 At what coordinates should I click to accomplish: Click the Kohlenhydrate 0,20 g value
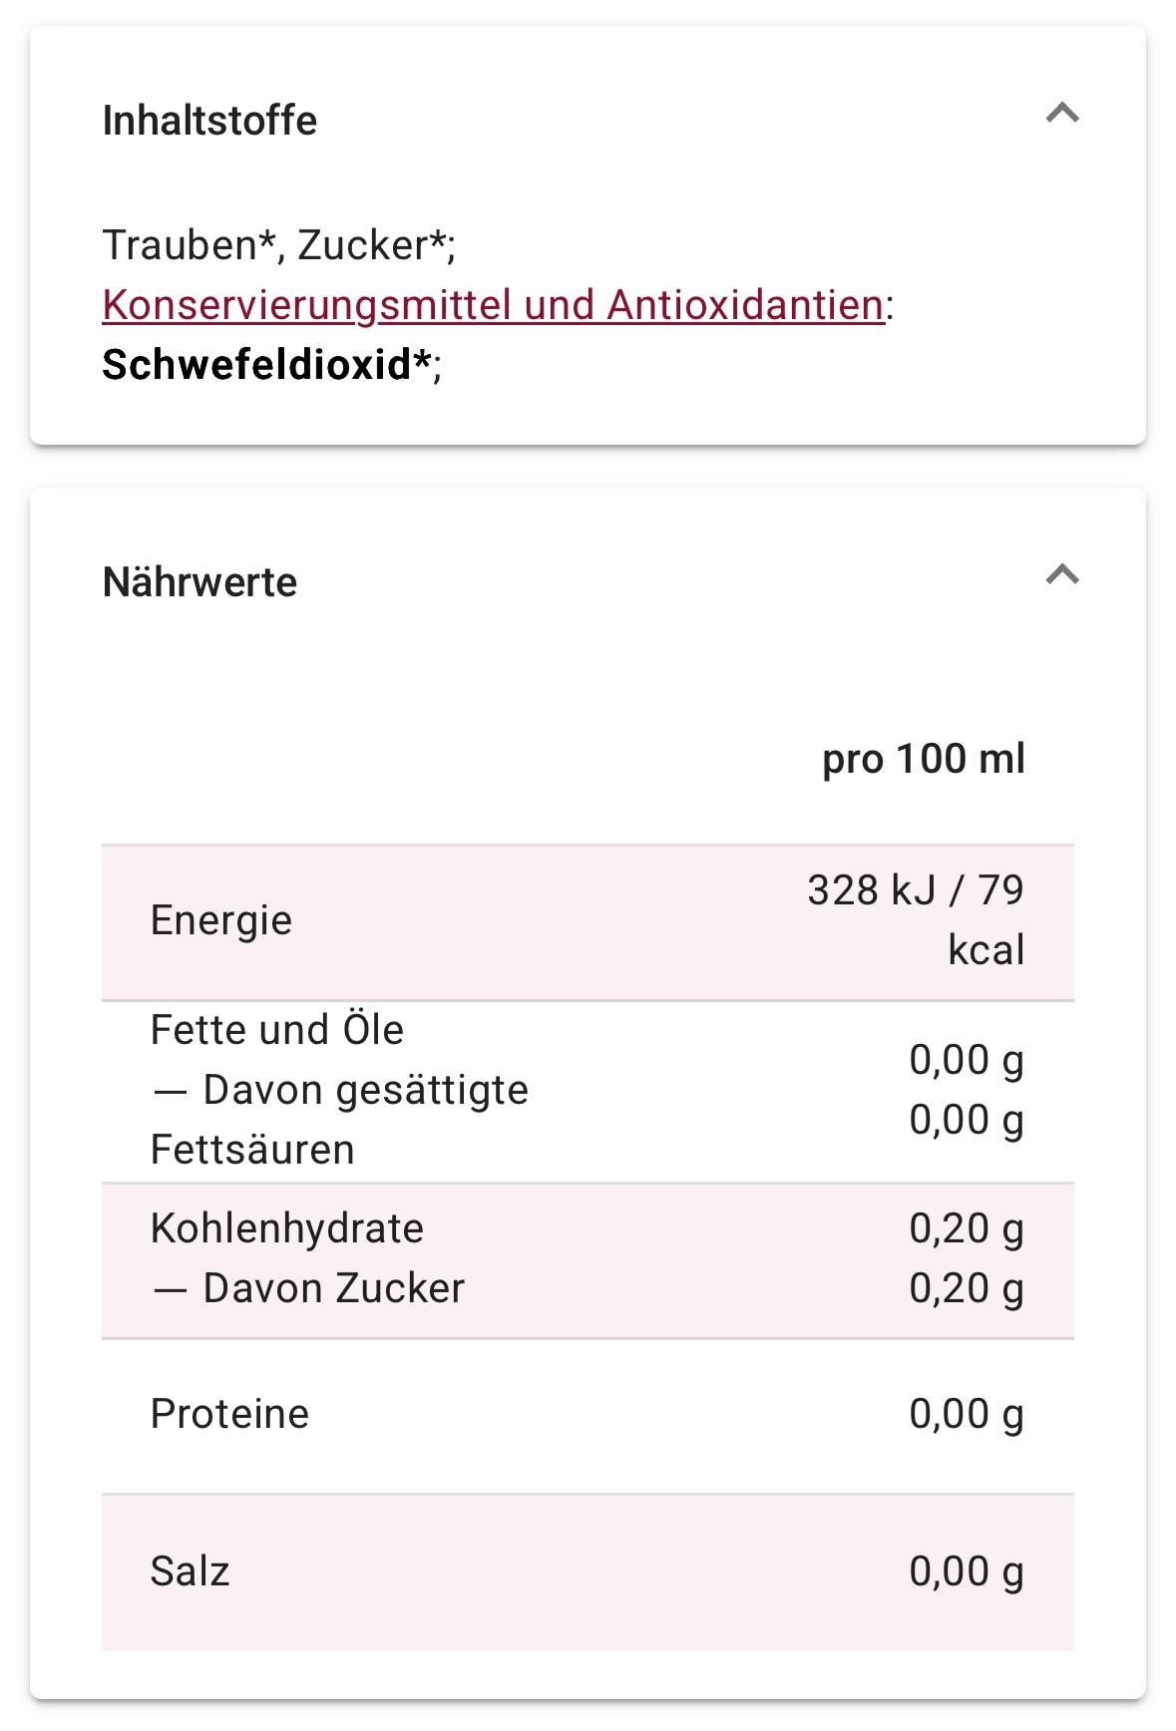click(x=967, y=1228)
